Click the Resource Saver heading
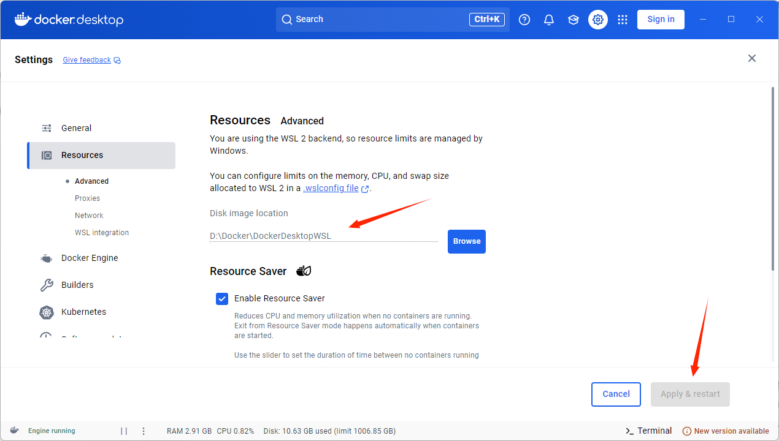The height and width of the screenshot is (441, 779). pyautogui.click(x=248, y=271)
